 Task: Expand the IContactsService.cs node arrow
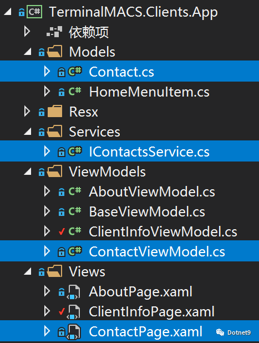(47, 152)
